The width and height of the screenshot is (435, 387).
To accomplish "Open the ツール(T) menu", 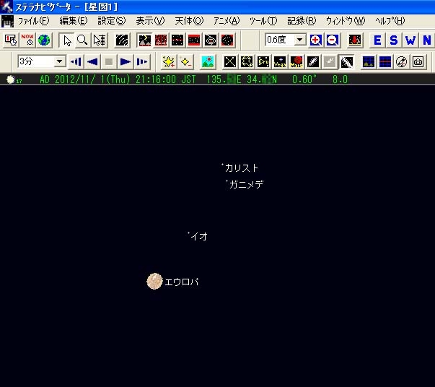I will [263, 21].
